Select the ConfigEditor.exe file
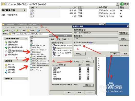 38,45
